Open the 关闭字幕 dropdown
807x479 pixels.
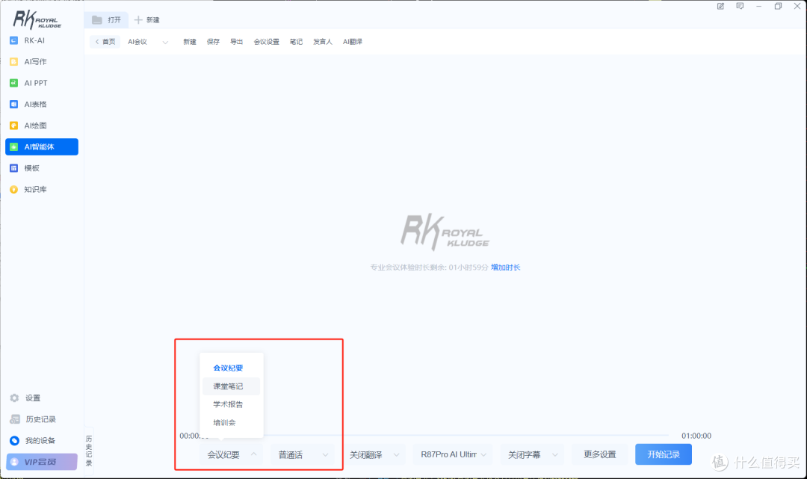coord(533,455)
